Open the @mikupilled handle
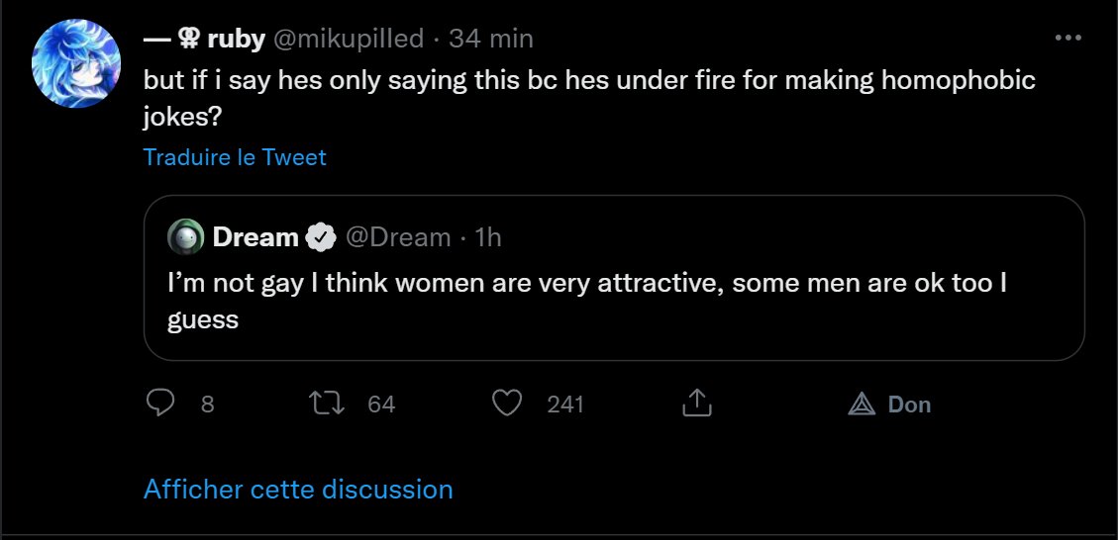Image resolution: width=1118 pixels, height=540 pixels. pyautogui.click(x=348, y=39)
